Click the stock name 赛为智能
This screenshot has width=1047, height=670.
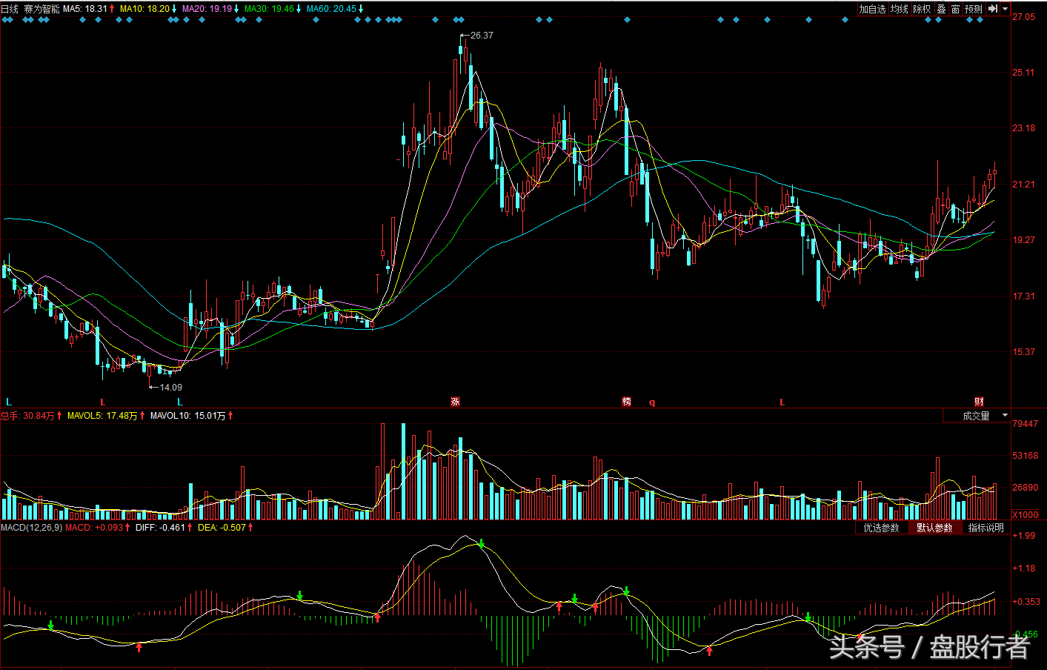[x=41, y=9]
